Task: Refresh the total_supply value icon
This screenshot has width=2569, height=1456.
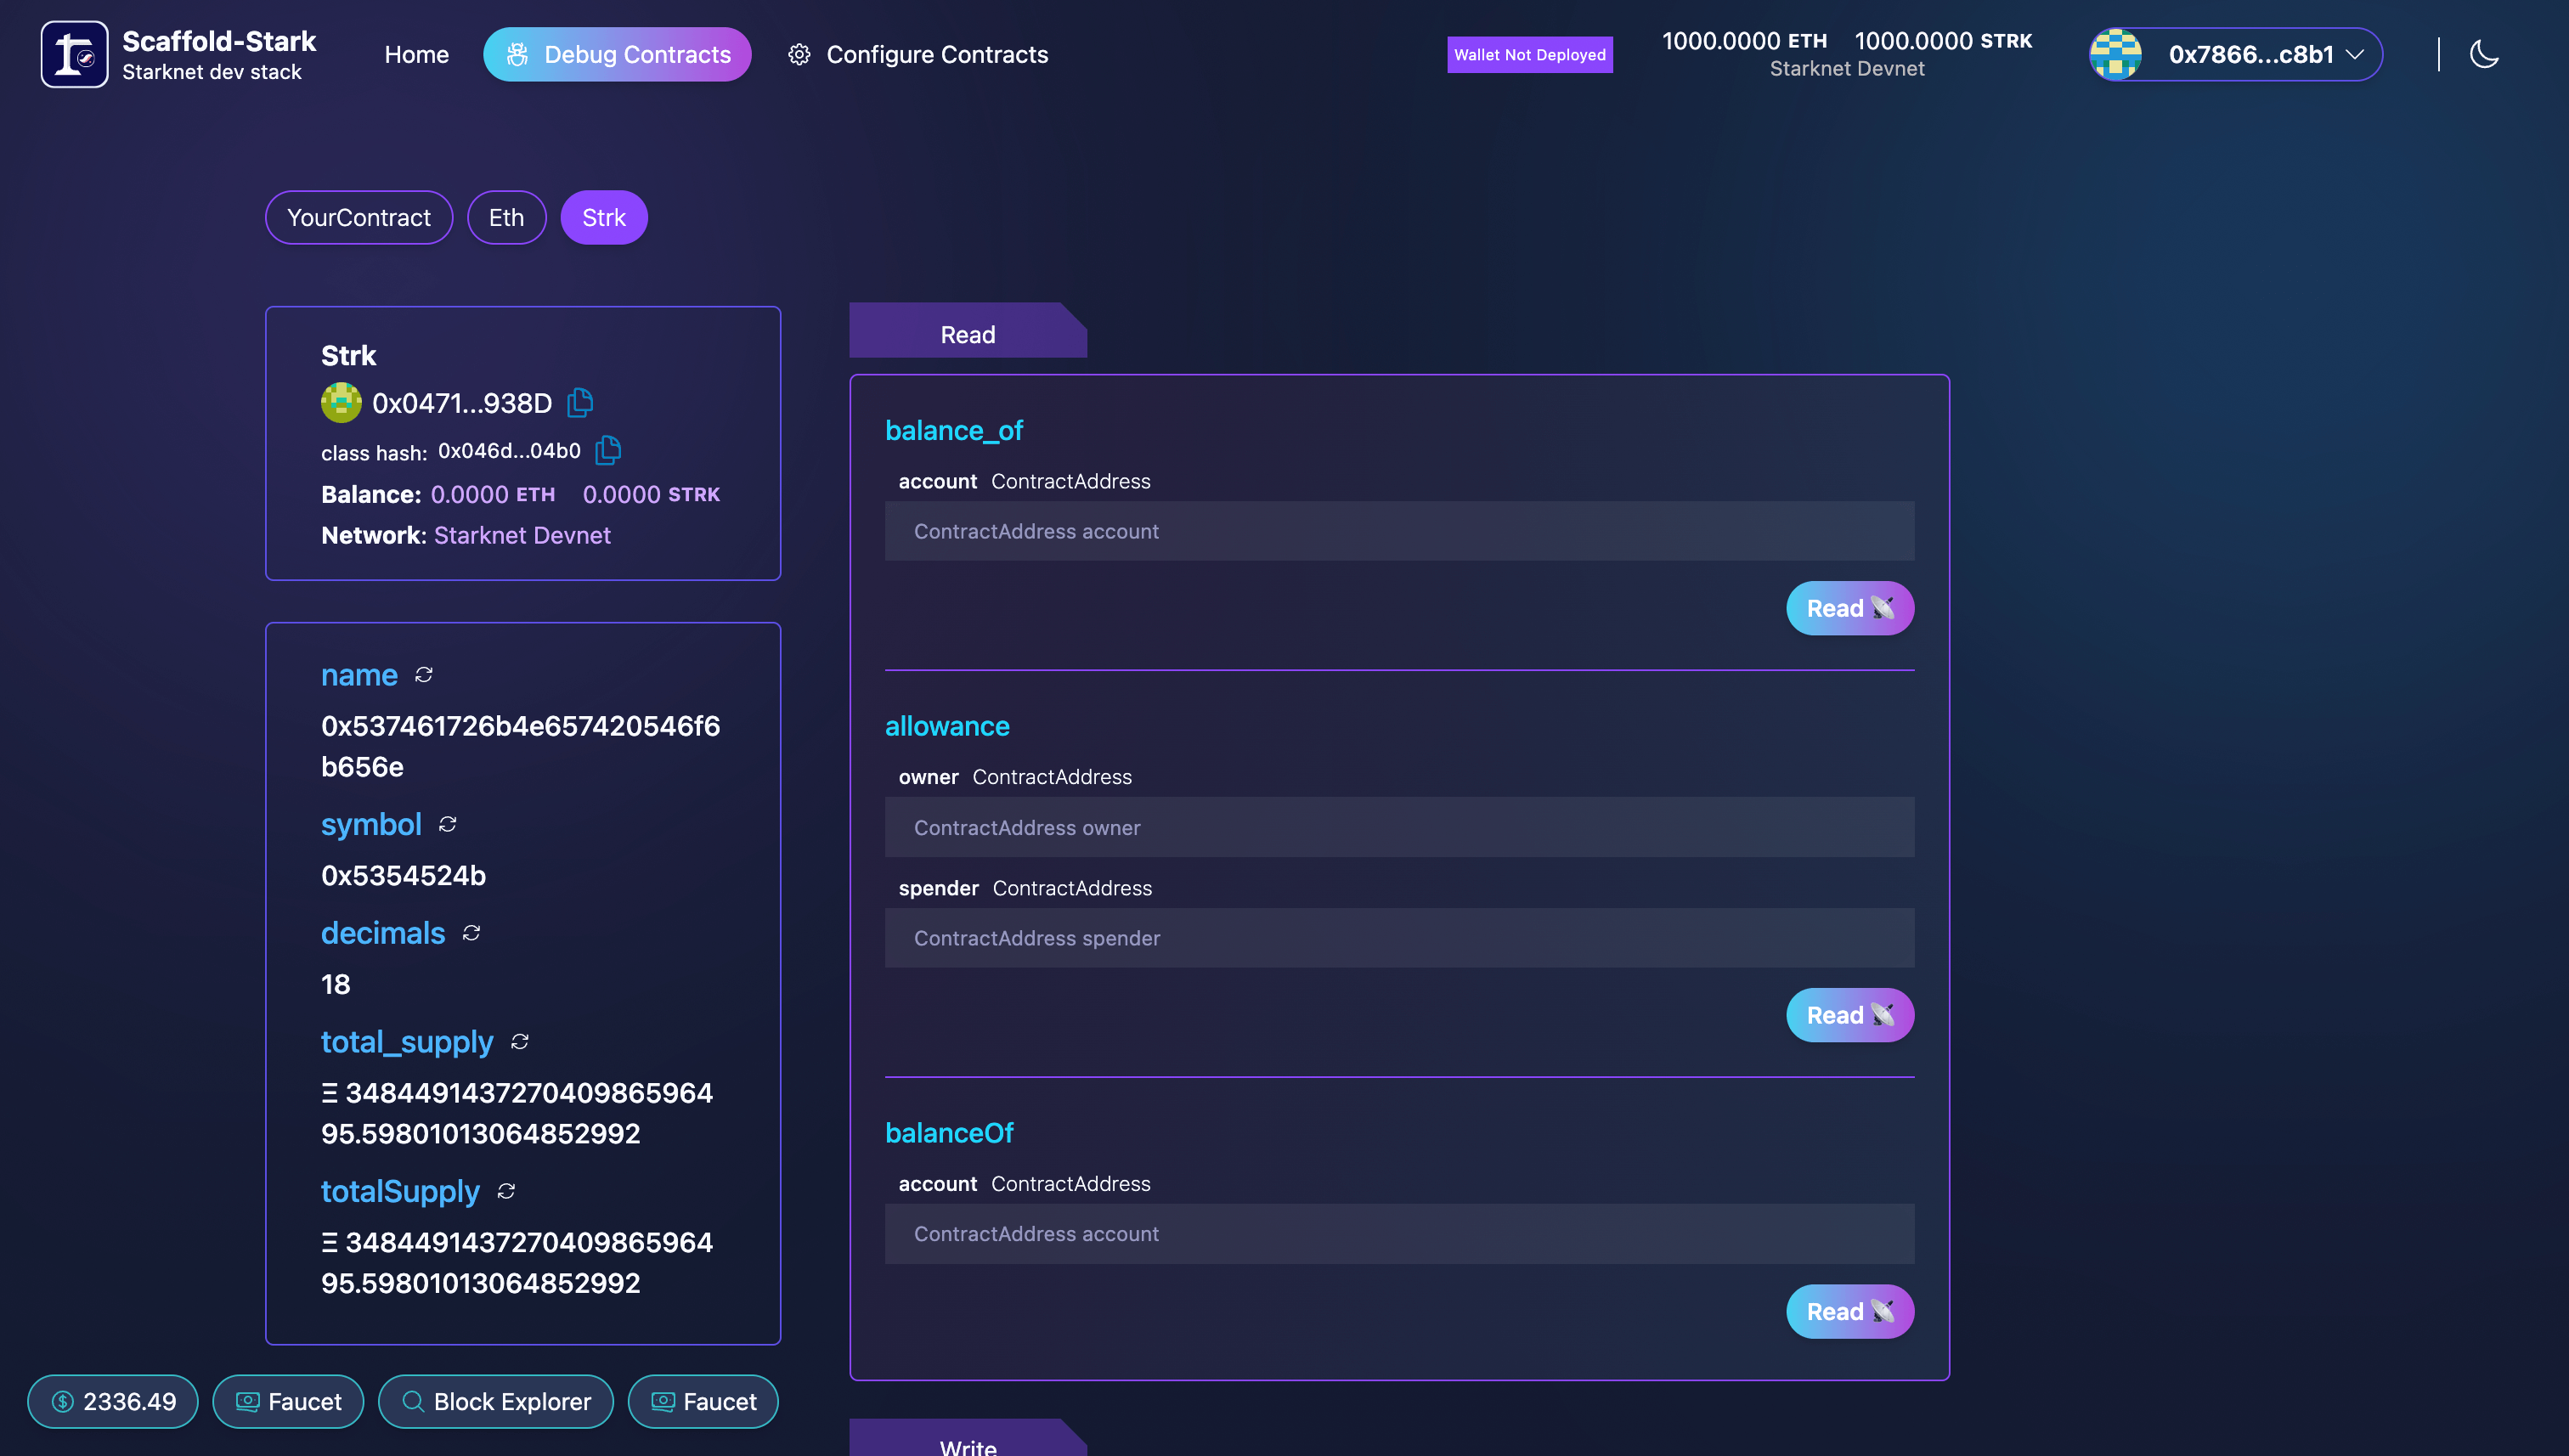Action: pyautogui.click(x=520, y=1042)
